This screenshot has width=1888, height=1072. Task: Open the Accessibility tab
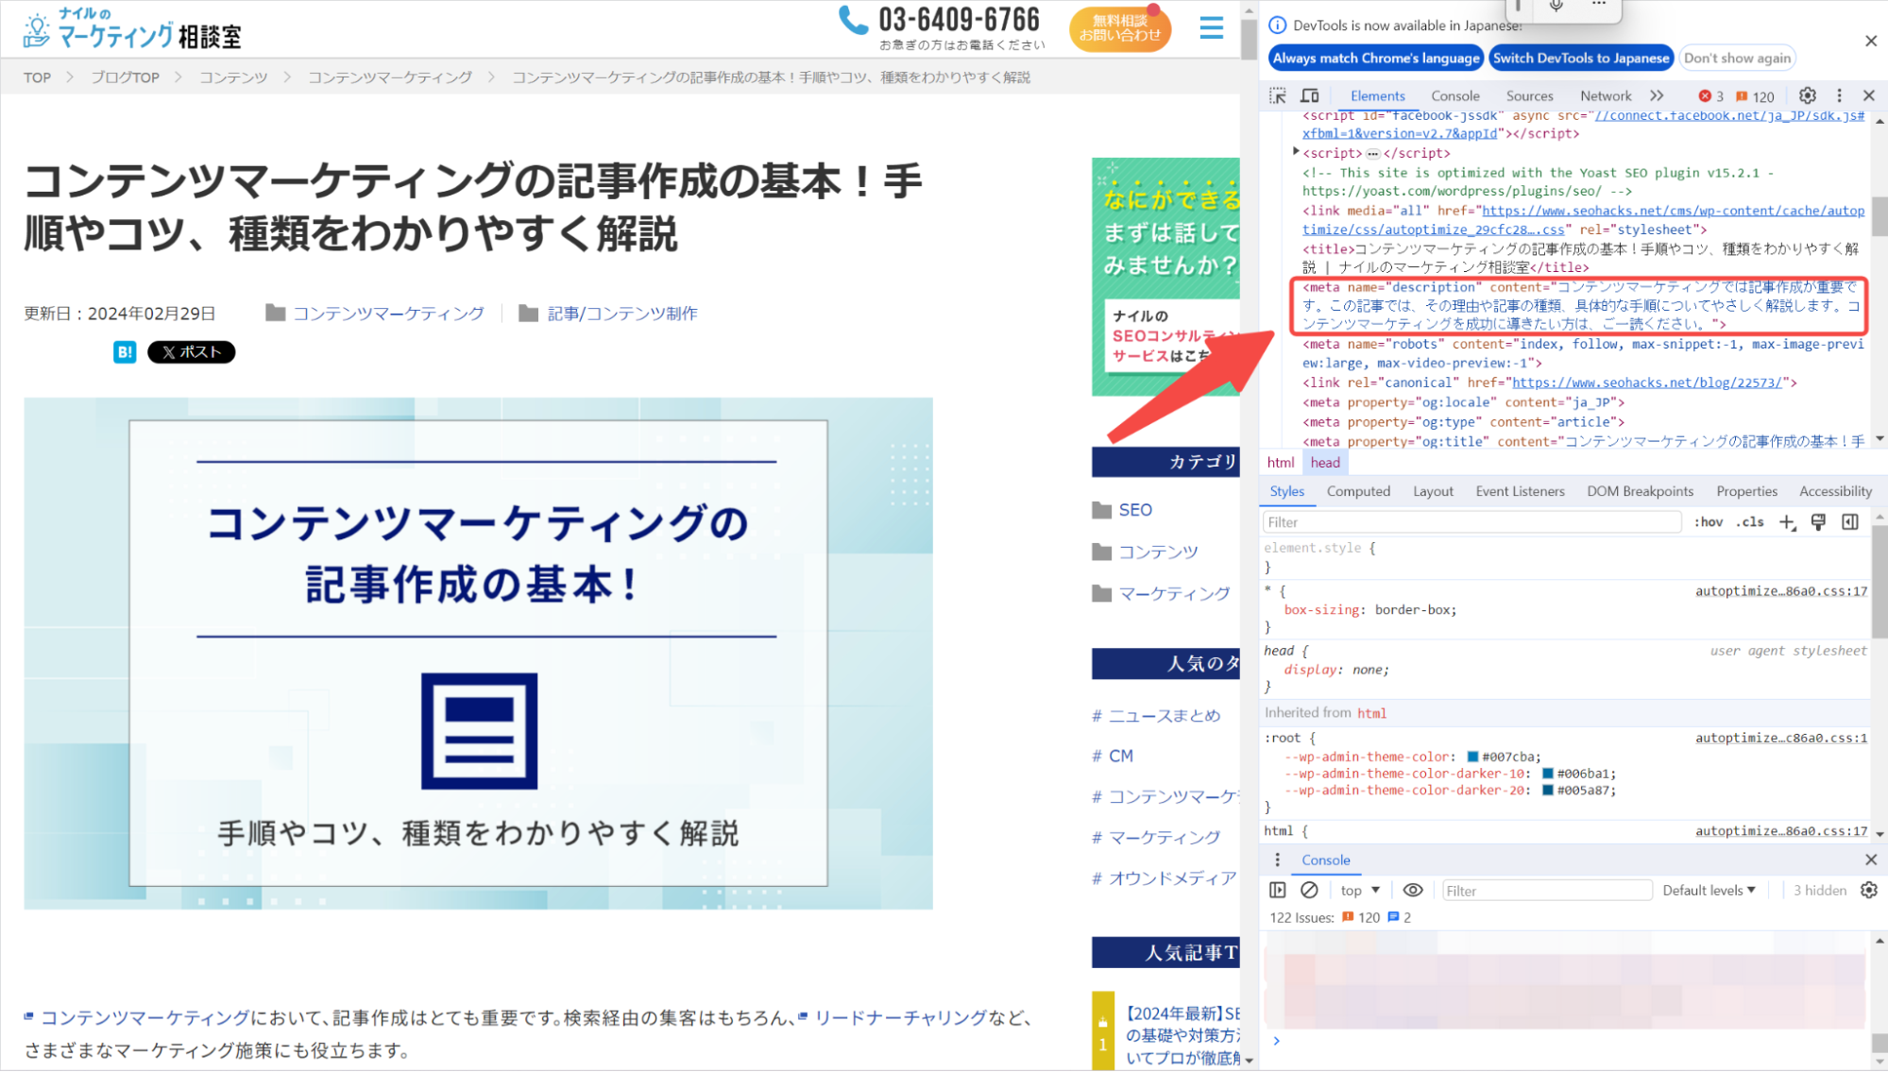click(1835, 491)
